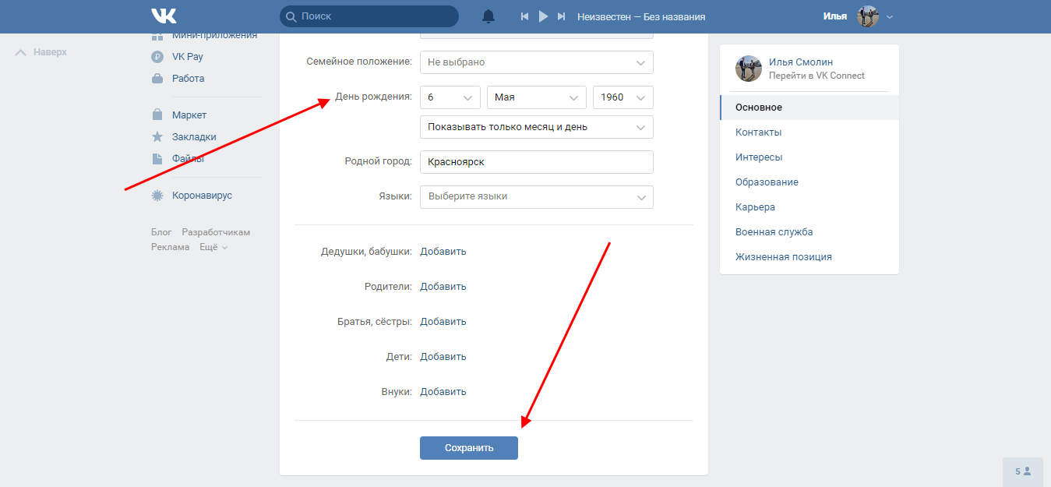Click the Коронавирус virus icon
Screen dimensions: 1051x487
157,196
